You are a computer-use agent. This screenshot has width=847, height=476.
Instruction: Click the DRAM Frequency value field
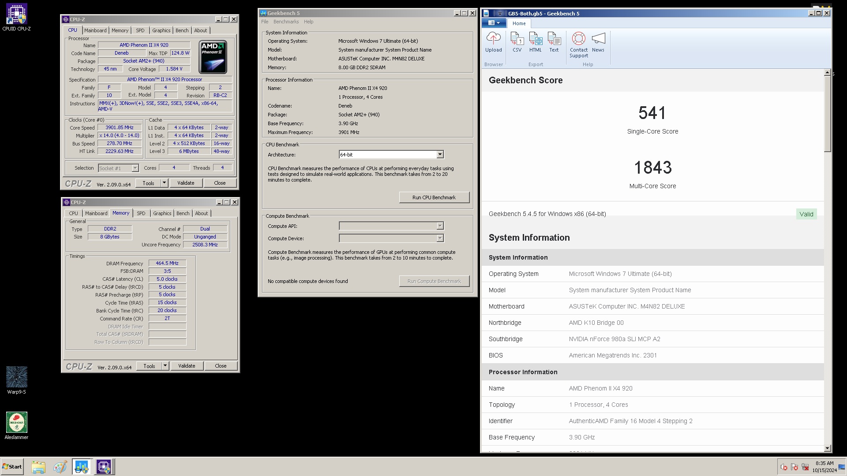click(167, 263)
